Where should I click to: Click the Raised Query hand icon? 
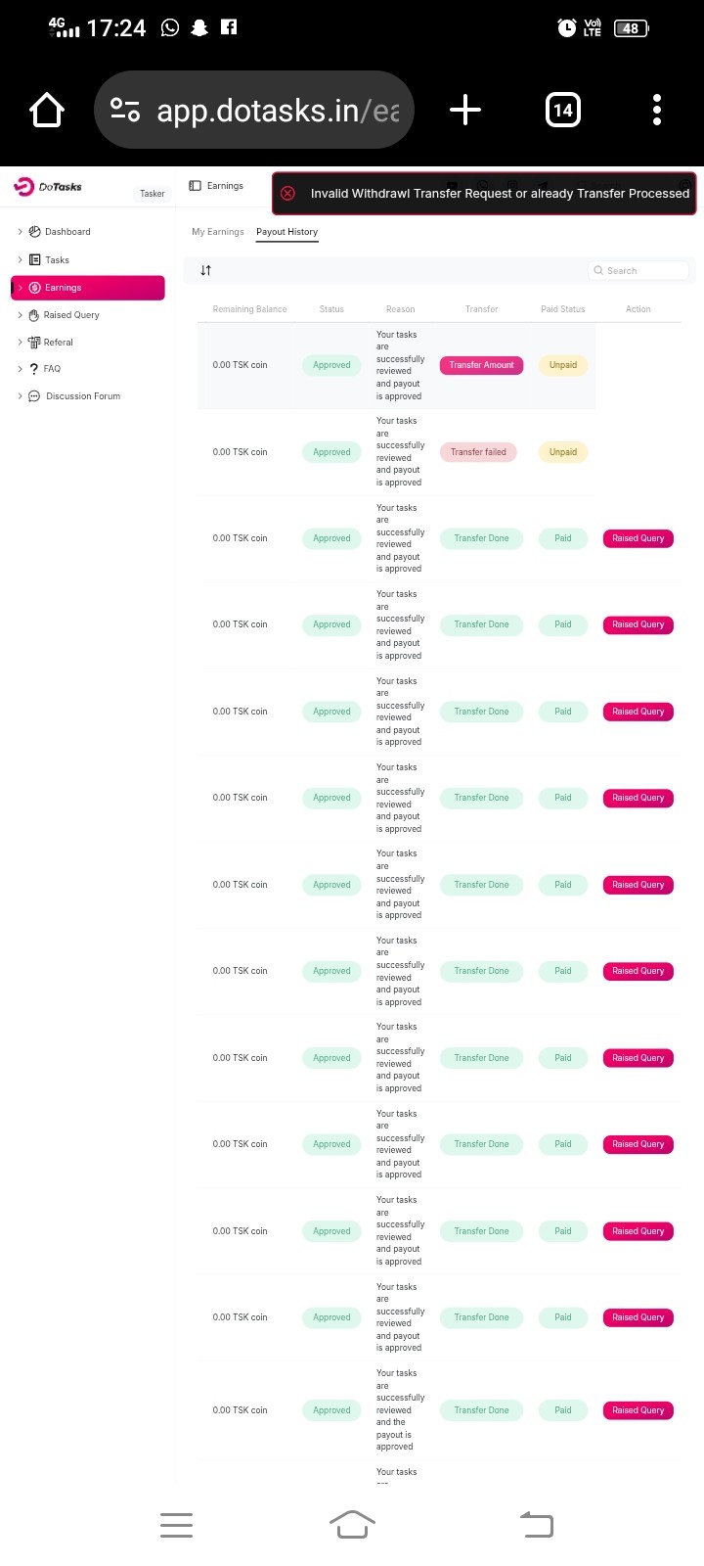tap(34, 315)
